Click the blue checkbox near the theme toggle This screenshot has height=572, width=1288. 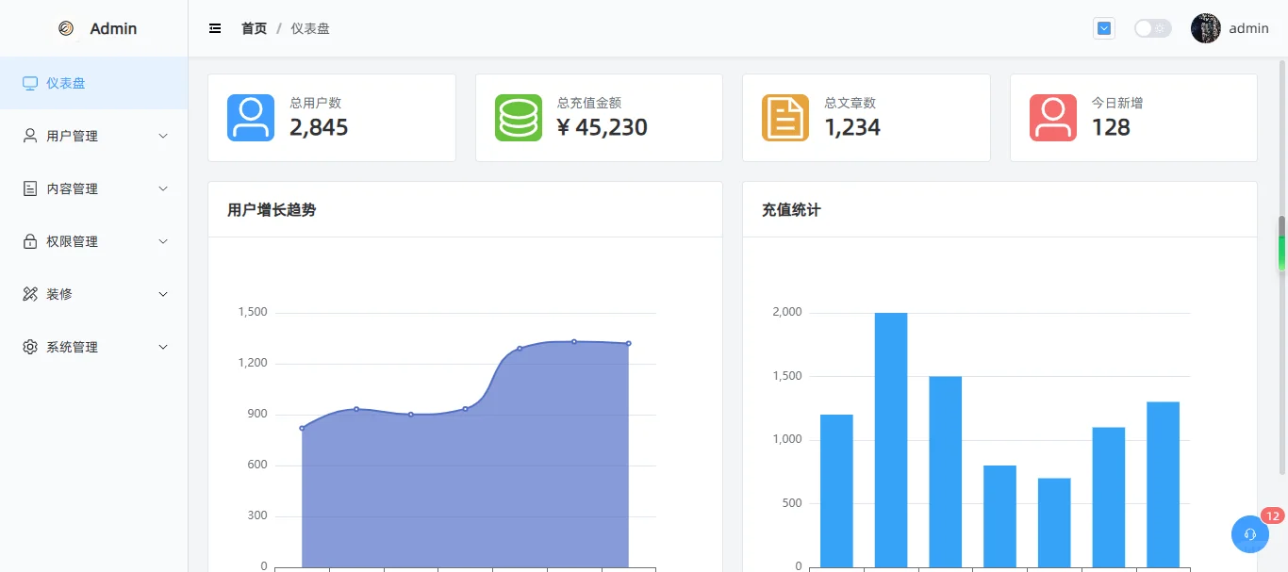(1103, 27)
